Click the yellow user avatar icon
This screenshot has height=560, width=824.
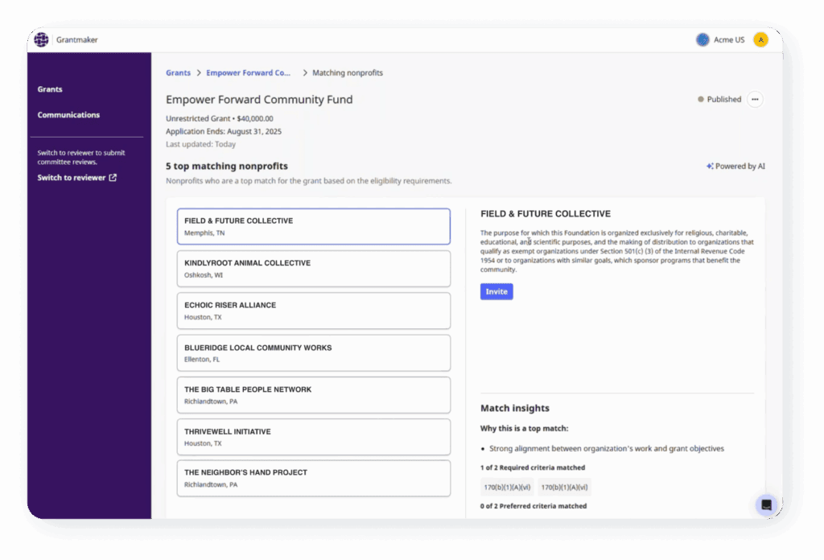(760, 39)
